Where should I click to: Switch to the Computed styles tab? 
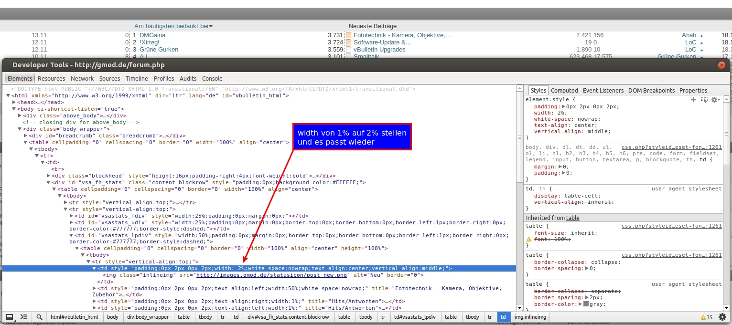point(564,90)
